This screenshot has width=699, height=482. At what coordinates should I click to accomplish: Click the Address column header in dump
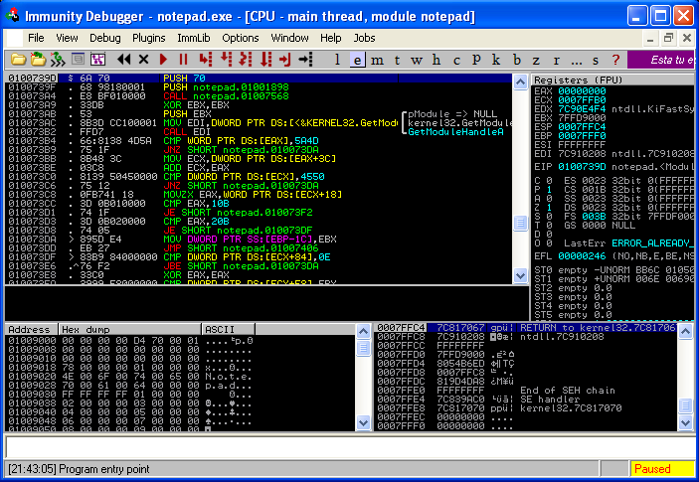(x=30, y=328)
